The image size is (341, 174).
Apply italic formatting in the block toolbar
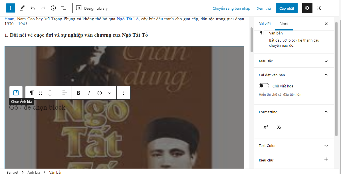[x=89, y=93]
